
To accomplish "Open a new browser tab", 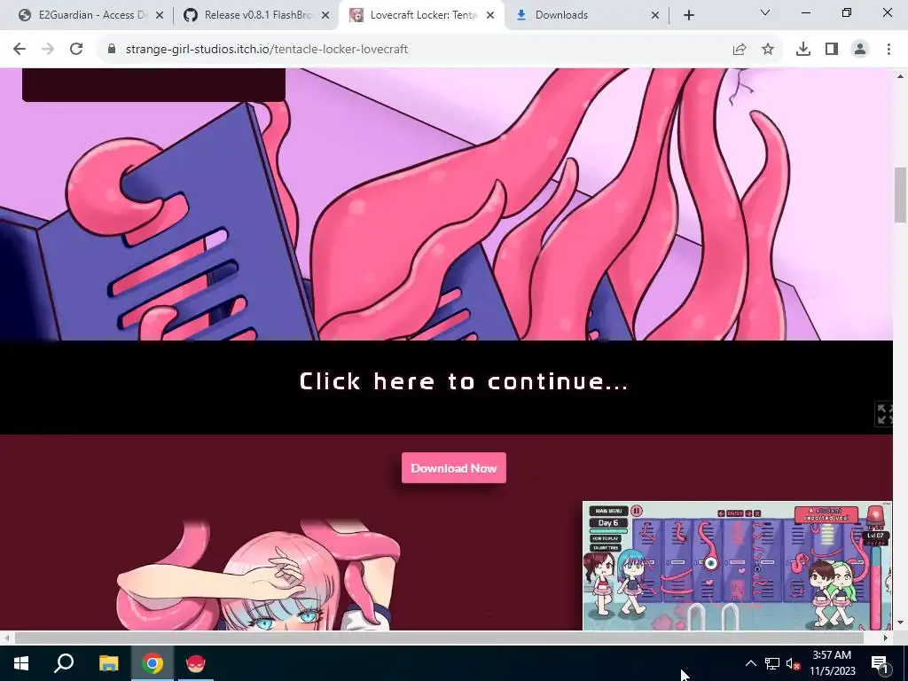I will (x=688, y=16).
